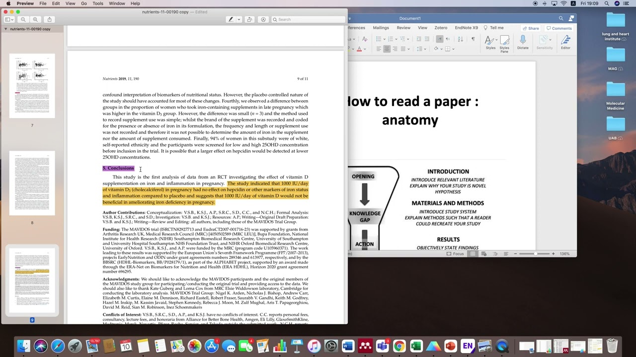Toggle right-to-left text direction in Word
The width and height of the screenshot is (636, 357).
tap(448, 39)
